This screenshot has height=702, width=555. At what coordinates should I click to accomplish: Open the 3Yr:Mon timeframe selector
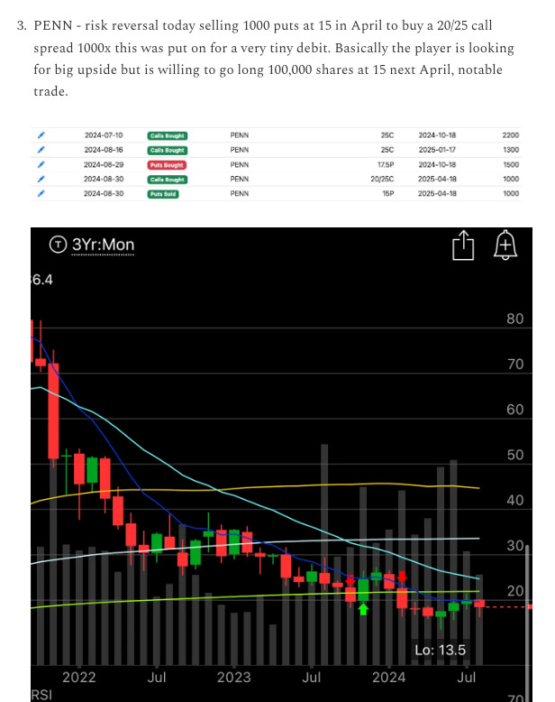(x=103, y=245)
